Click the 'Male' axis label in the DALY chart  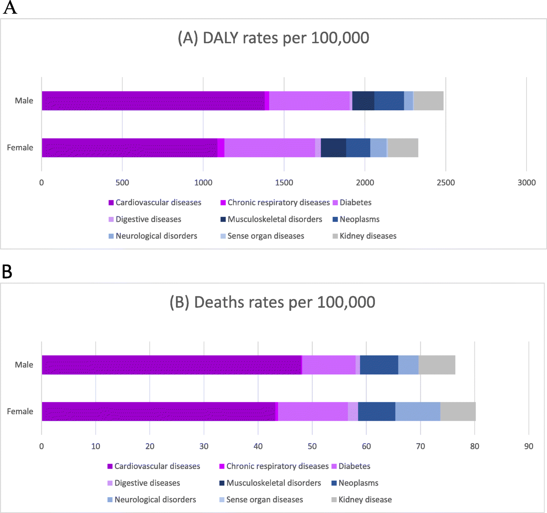point(24,101)
